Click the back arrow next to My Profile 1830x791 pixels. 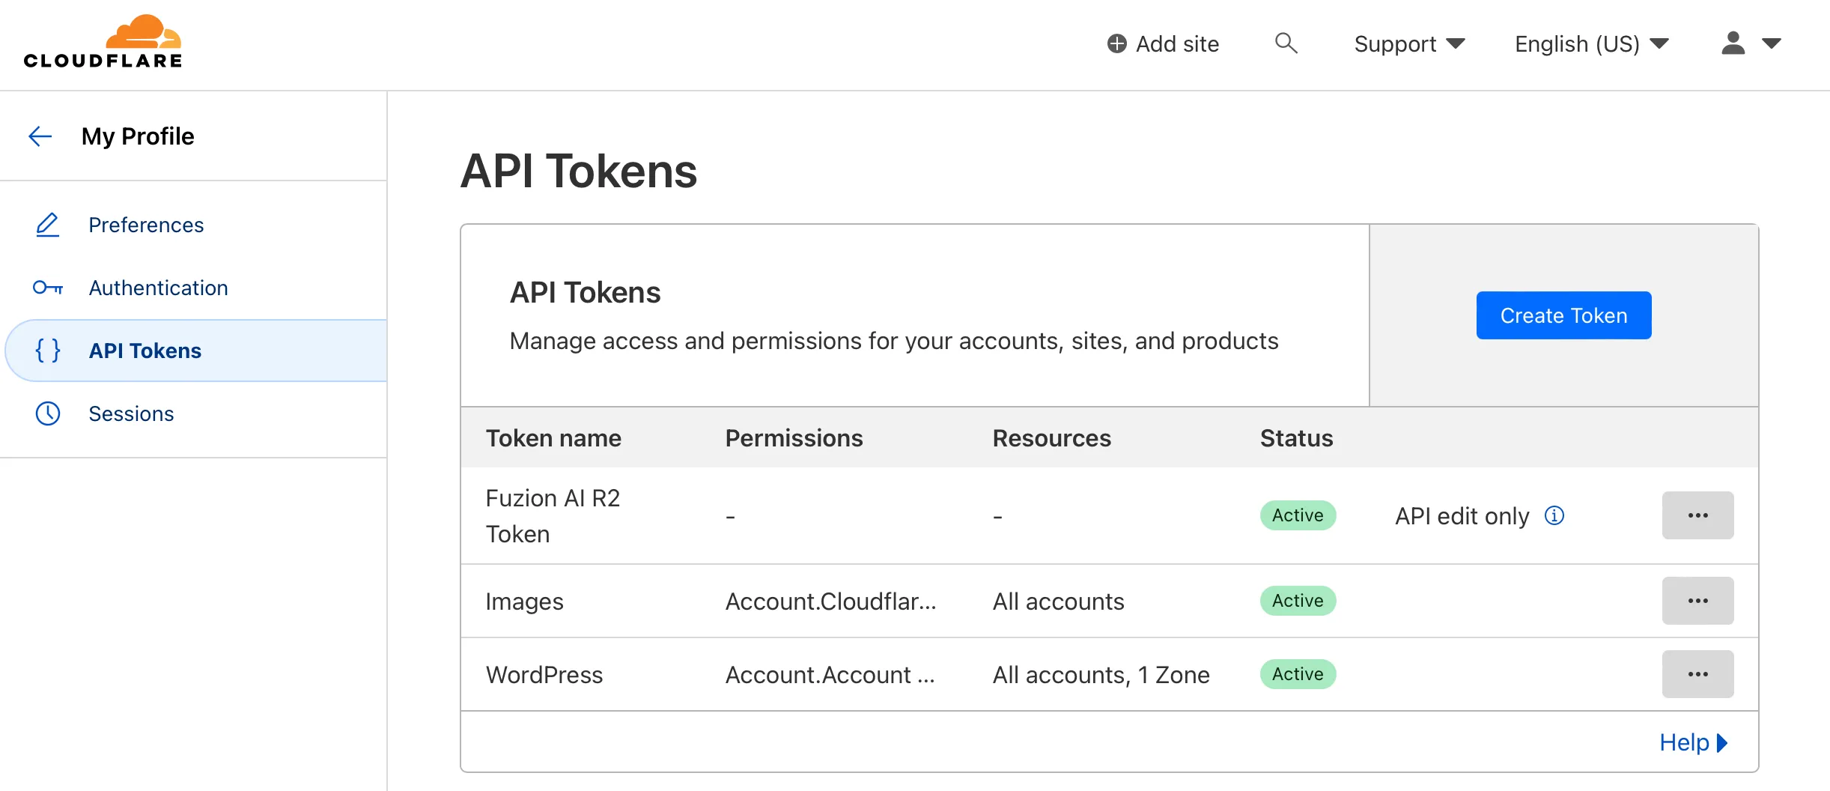coord(40,136)
